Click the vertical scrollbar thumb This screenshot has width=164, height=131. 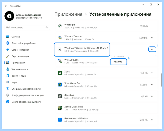click(x=162, y=80)
